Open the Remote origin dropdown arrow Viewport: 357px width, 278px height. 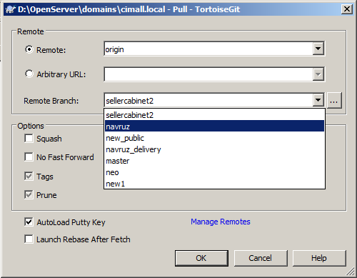point(318,49)
